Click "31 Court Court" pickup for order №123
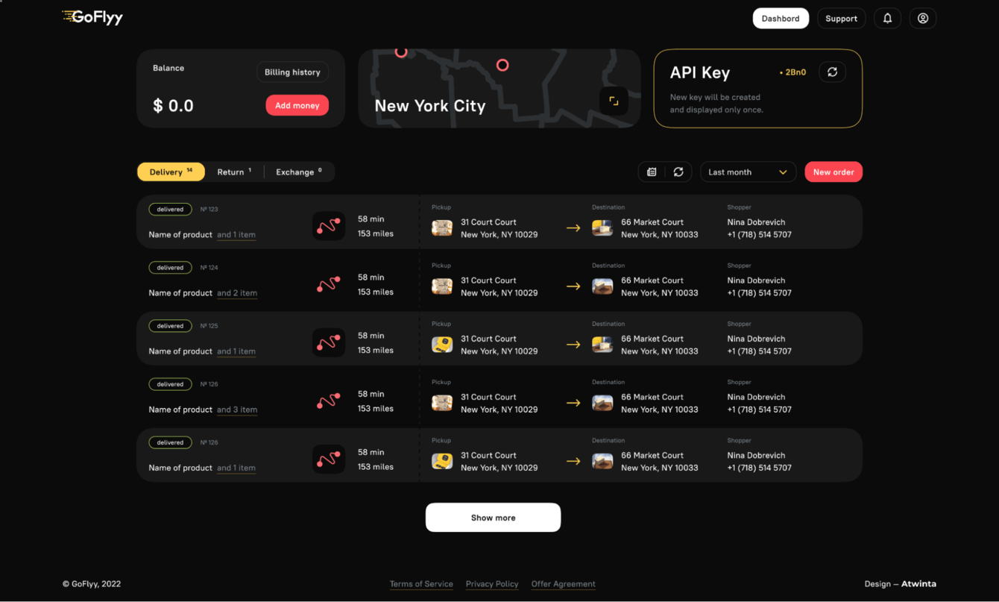Image resolution: width=999 pixels, height=602 pixels. point(488,222)
